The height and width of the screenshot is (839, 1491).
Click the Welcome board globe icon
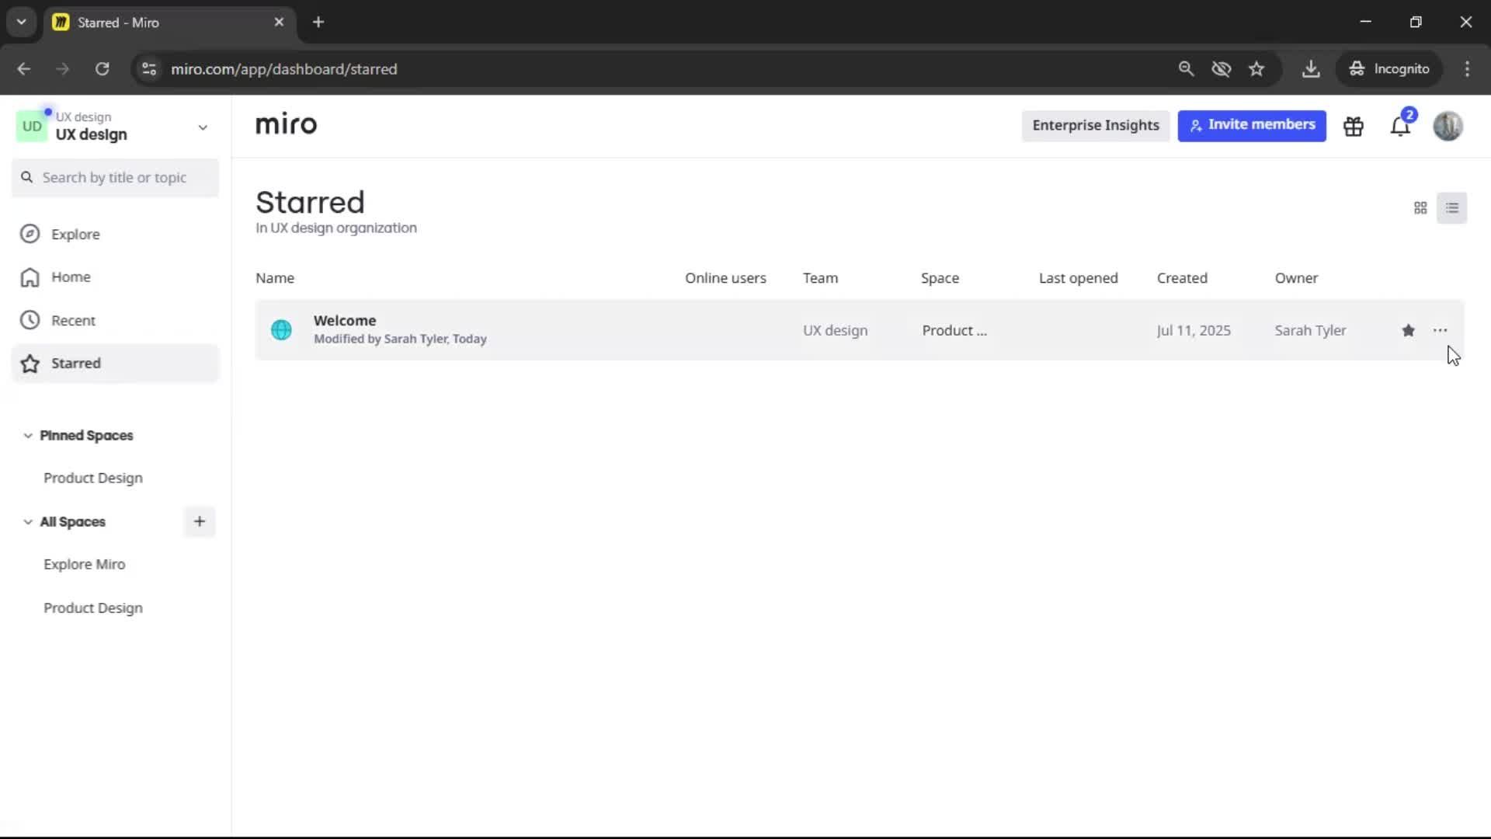281,330
